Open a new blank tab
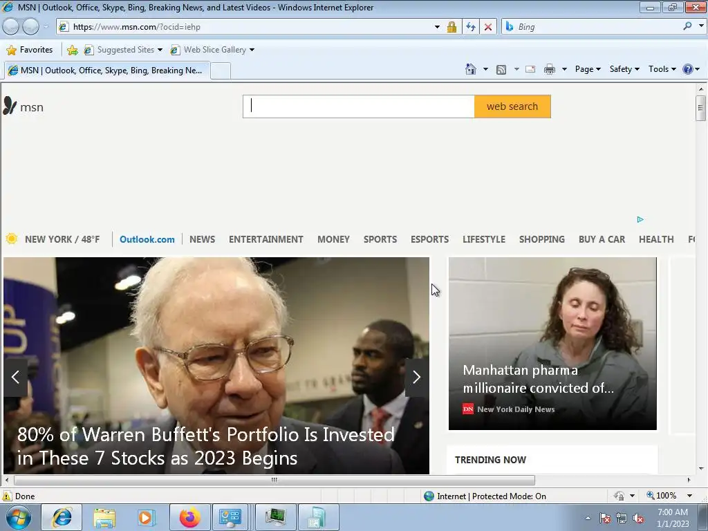Viewport: 708px width, 531px height. (221, 71)
